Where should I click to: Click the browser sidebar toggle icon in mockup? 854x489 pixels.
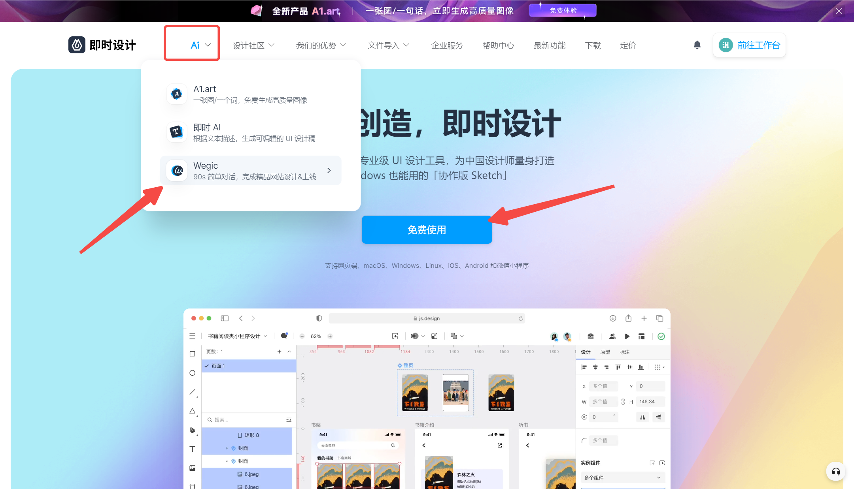click(225, 318)
